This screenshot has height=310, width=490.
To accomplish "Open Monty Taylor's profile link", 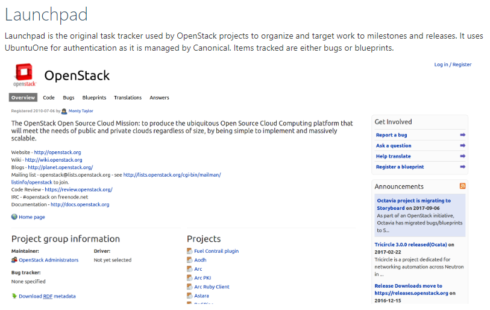I will coord(81,111).
